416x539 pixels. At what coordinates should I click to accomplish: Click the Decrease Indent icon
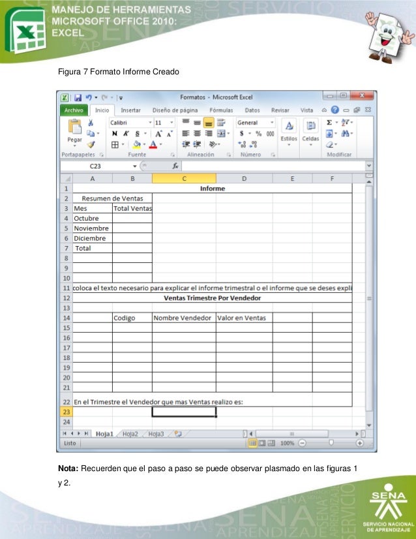[186, 144]
